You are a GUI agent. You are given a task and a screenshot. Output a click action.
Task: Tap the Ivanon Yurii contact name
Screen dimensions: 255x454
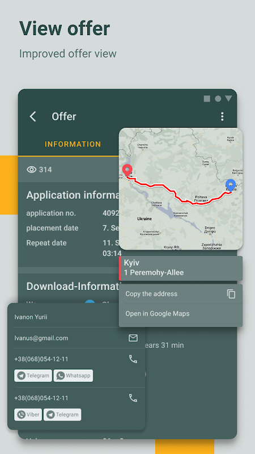click(31, 317)
